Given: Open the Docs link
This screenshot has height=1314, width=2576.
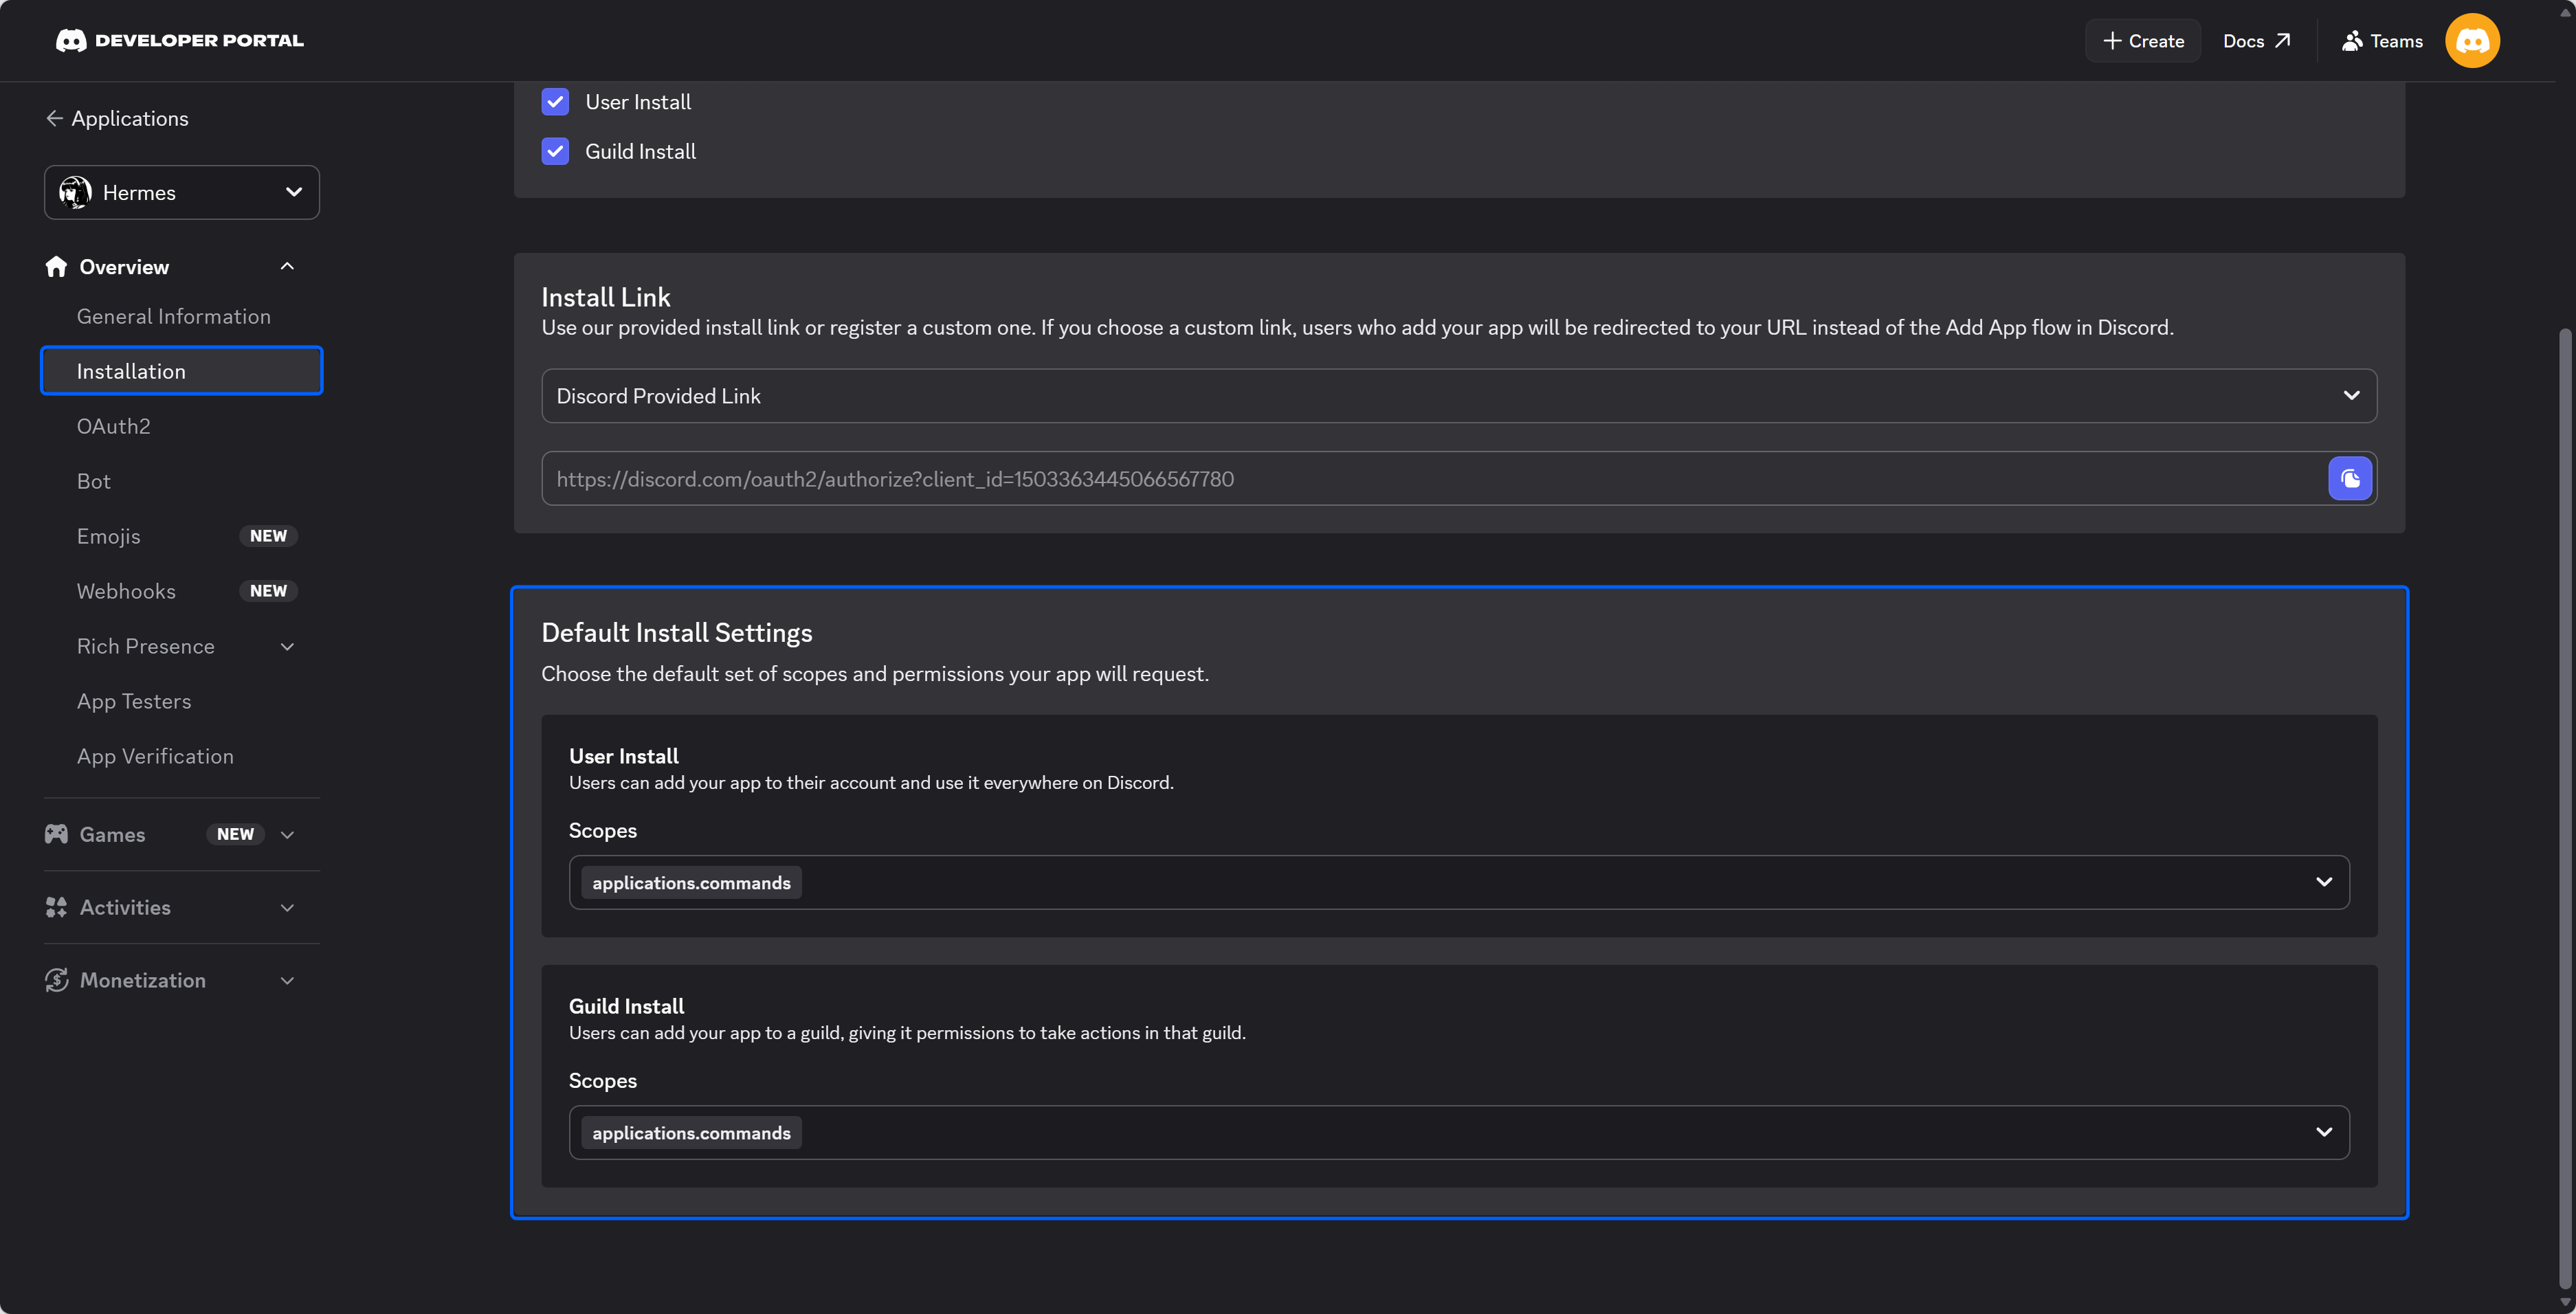Looking at the screenshot, I should click(2256, 41).
